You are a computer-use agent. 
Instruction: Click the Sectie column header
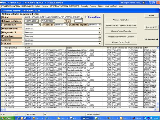(x=86, y=47)
